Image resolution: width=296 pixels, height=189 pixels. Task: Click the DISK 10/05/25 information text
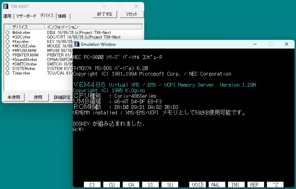click(x=79, y=33)
